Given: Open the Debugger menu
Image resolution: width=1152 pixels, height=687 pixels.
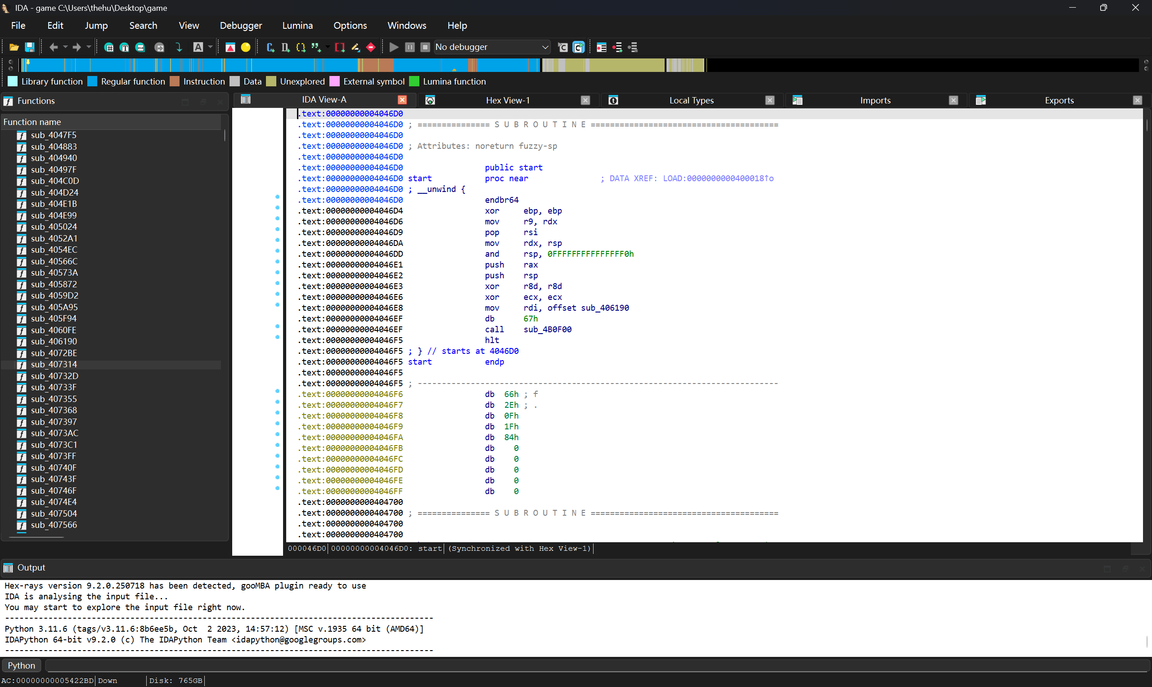Looking at the screenshot, I should coord(240,26).
